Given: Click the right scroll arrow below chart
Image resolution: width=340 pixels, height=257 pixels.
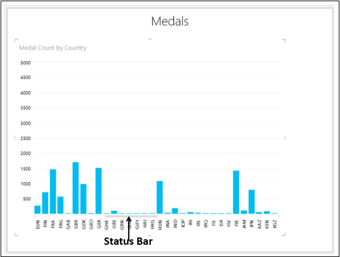Looking at the screenshot, I should (x=280, y=216).
